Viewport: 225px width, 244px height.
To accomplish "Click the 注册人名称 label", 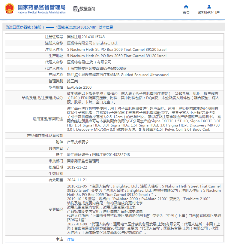I will pos(54,43).
